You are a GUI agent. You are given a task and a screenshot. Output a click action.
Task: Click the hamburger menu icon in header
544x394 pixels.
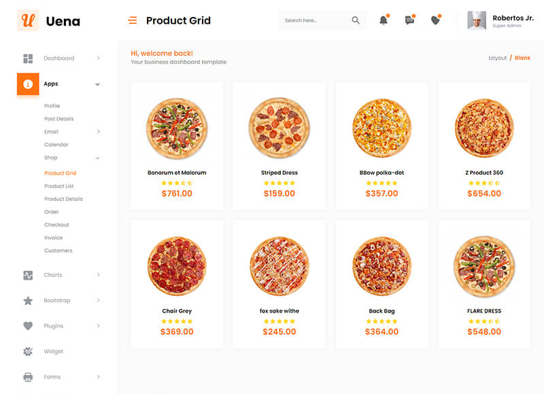click(x=133, y=20)
